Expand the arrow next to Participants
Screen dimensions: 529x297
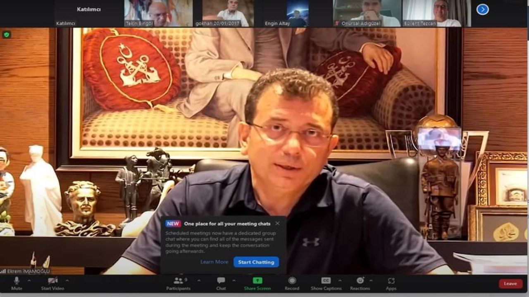(x=199, y=280)
